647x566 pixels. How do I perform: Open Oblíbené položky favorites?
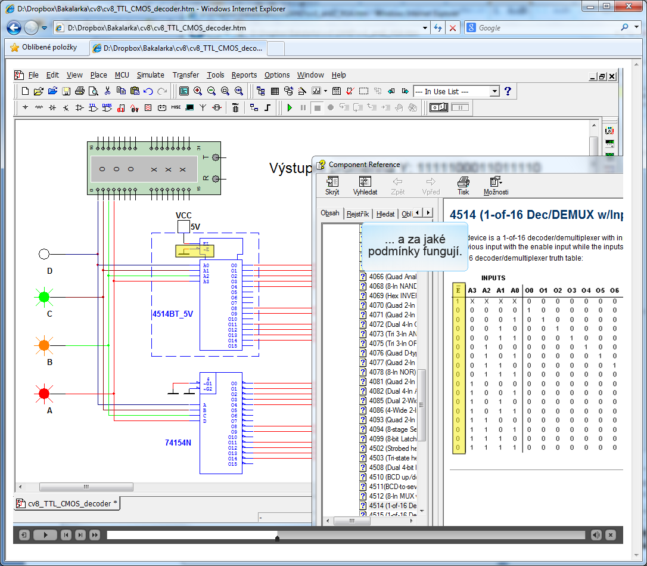click(43, 48)
